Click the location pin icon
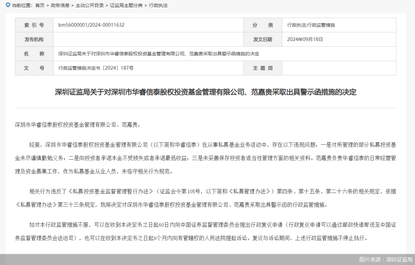 coord(8,5)
